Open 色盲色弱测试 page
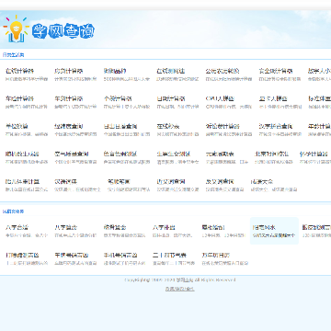 point(120,154)
